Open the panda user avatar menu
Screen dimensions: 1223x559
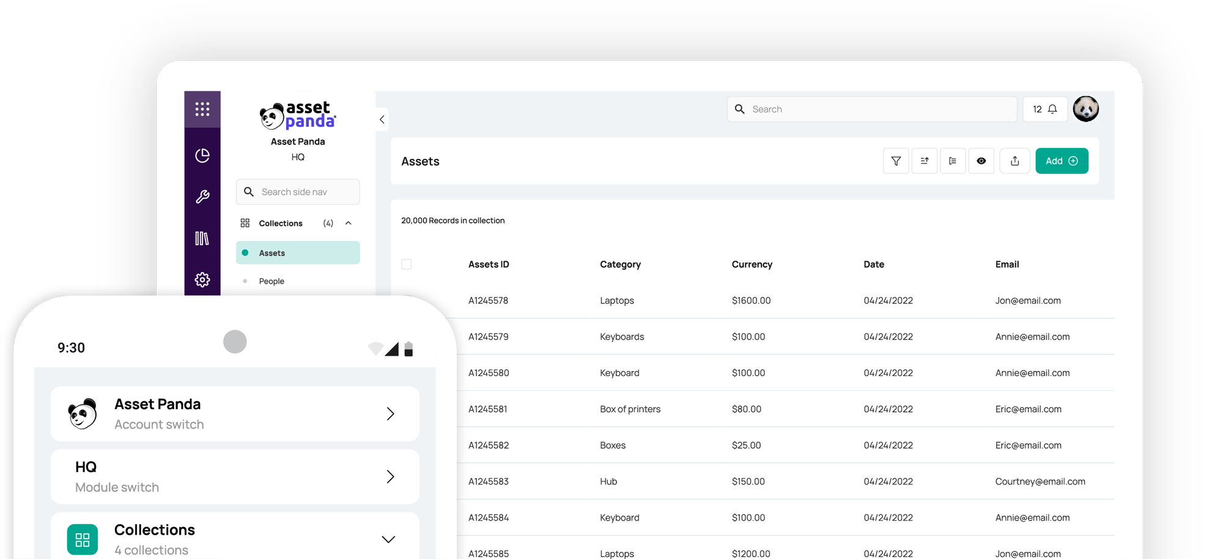1086,109
